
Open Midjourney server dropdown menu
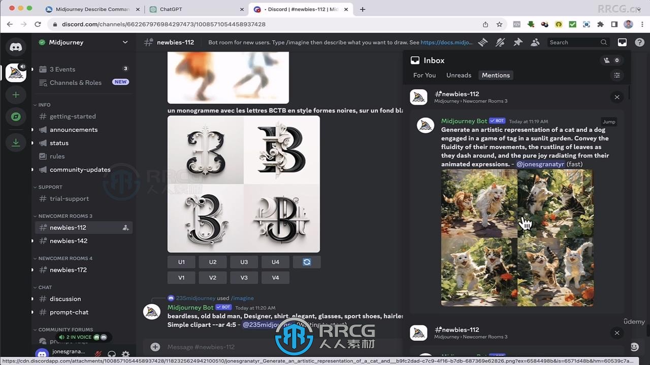tap(125, 43)
